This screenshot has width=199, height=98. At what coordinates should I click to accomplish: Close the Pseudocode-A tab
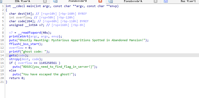point(156,1)
